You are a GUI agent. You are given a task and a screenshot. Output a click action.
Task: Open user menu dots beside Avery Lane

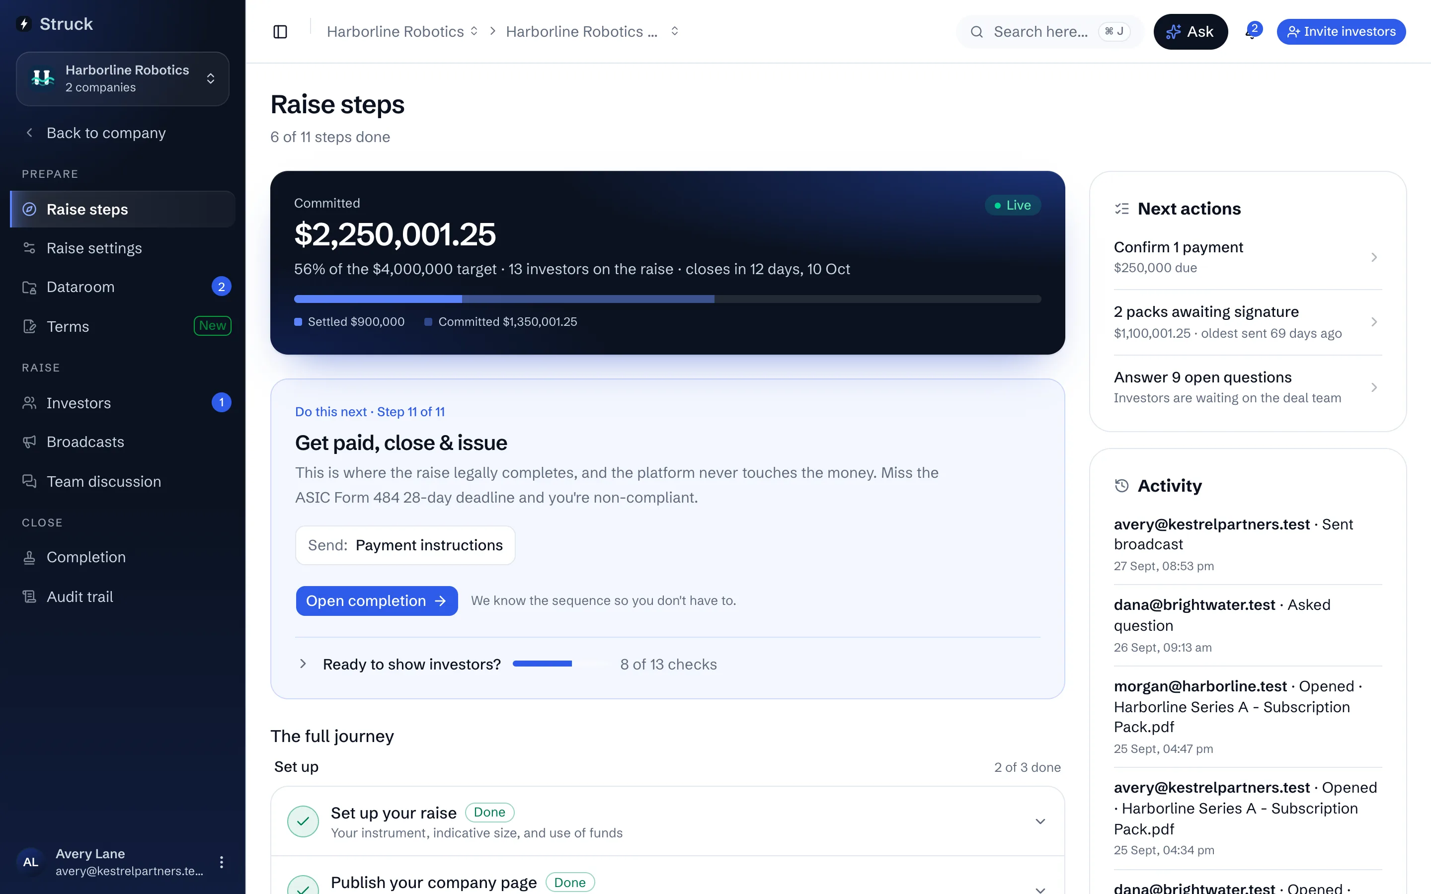[222, 862]
